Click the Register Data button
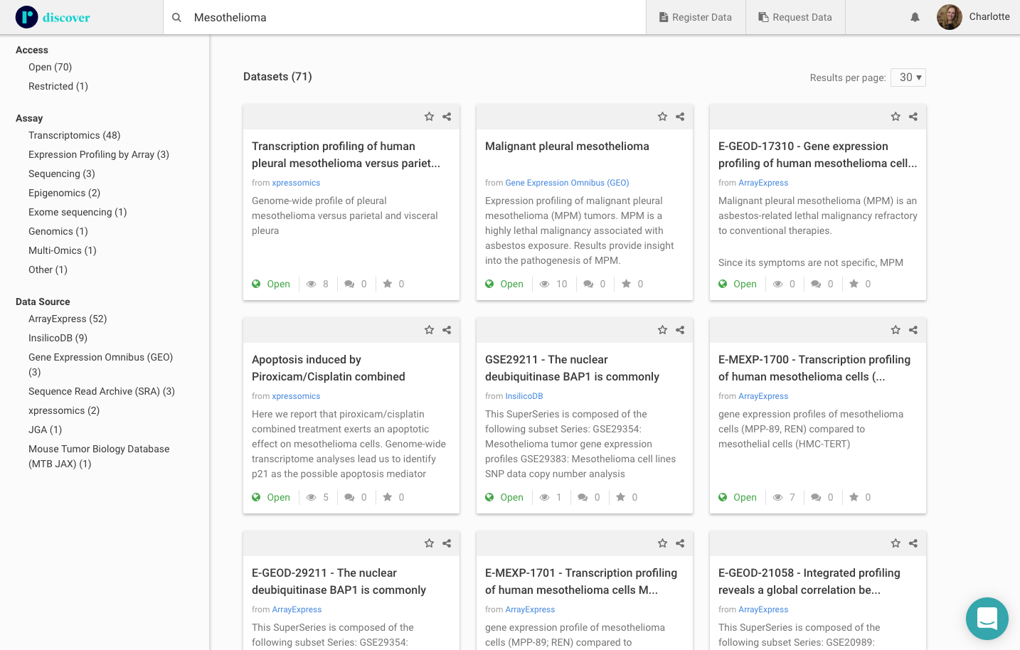 (696, 17)
